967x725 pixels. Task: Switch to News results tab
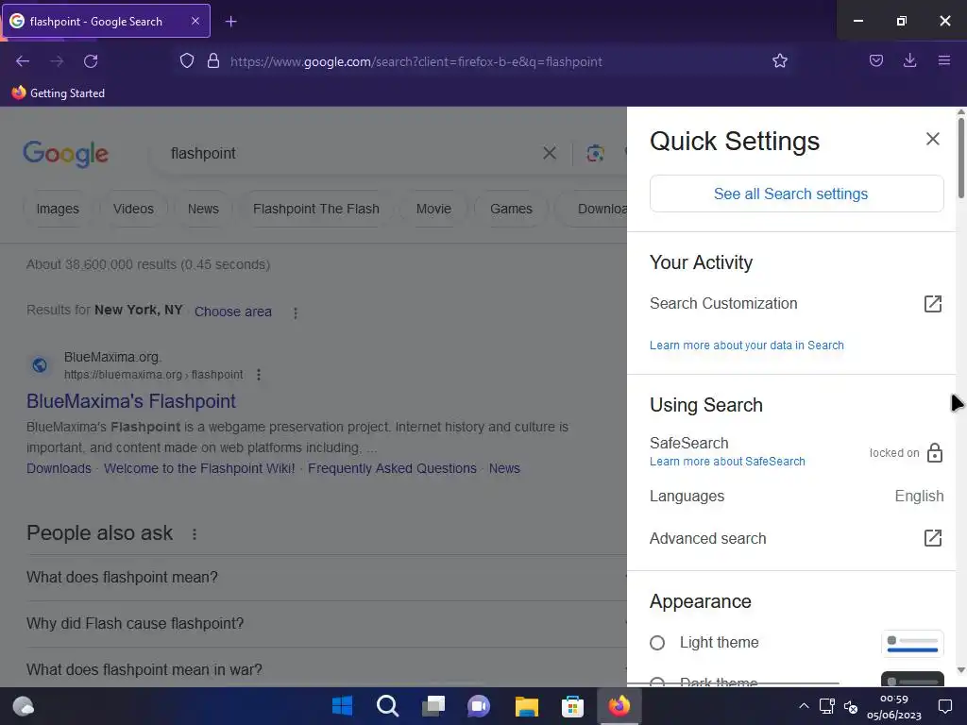203,209
